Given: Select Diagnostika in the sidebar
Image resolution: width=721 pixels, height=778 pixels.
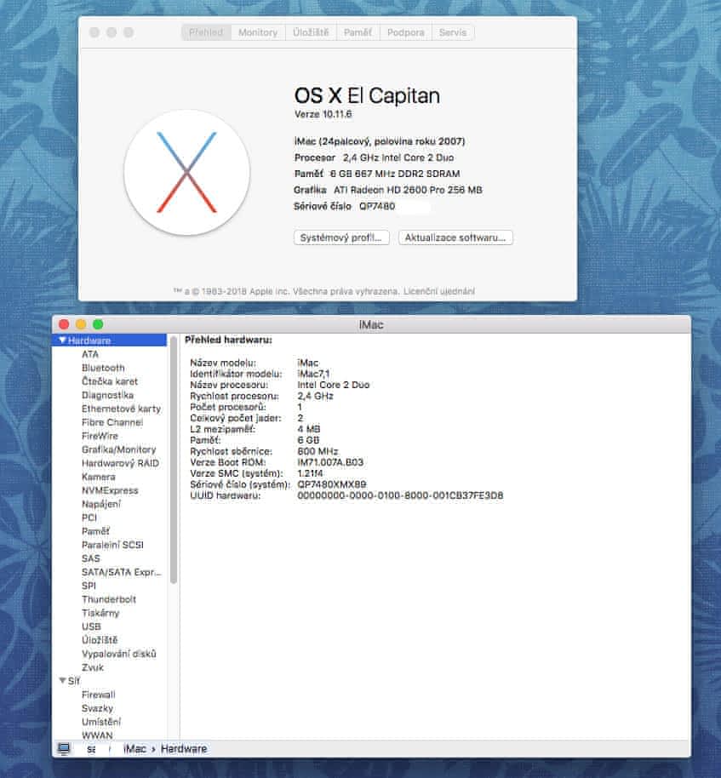Looking at the screenshot, I should click(107, 395).
